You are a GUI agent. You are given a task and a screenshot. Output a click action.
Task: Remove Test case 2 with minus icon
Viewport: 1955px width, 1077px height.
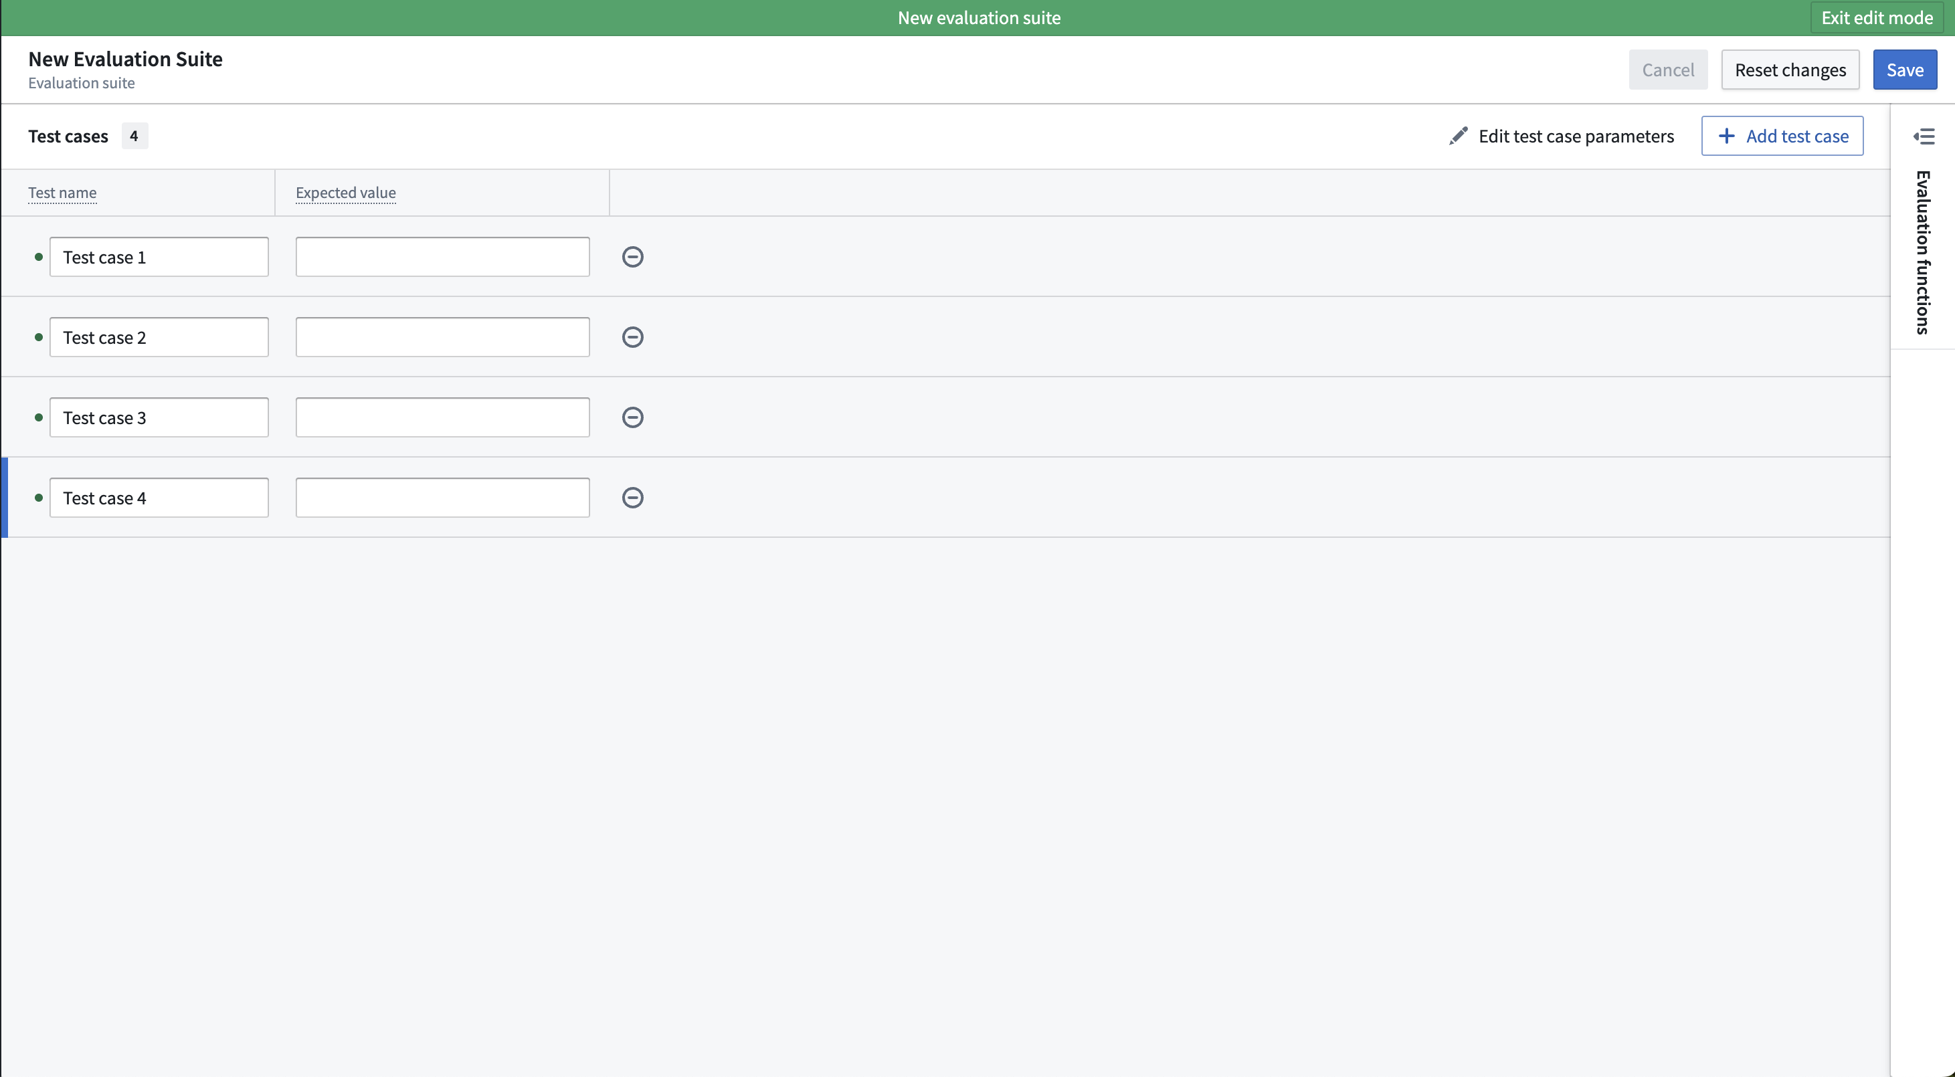click(x=632, y=337)
